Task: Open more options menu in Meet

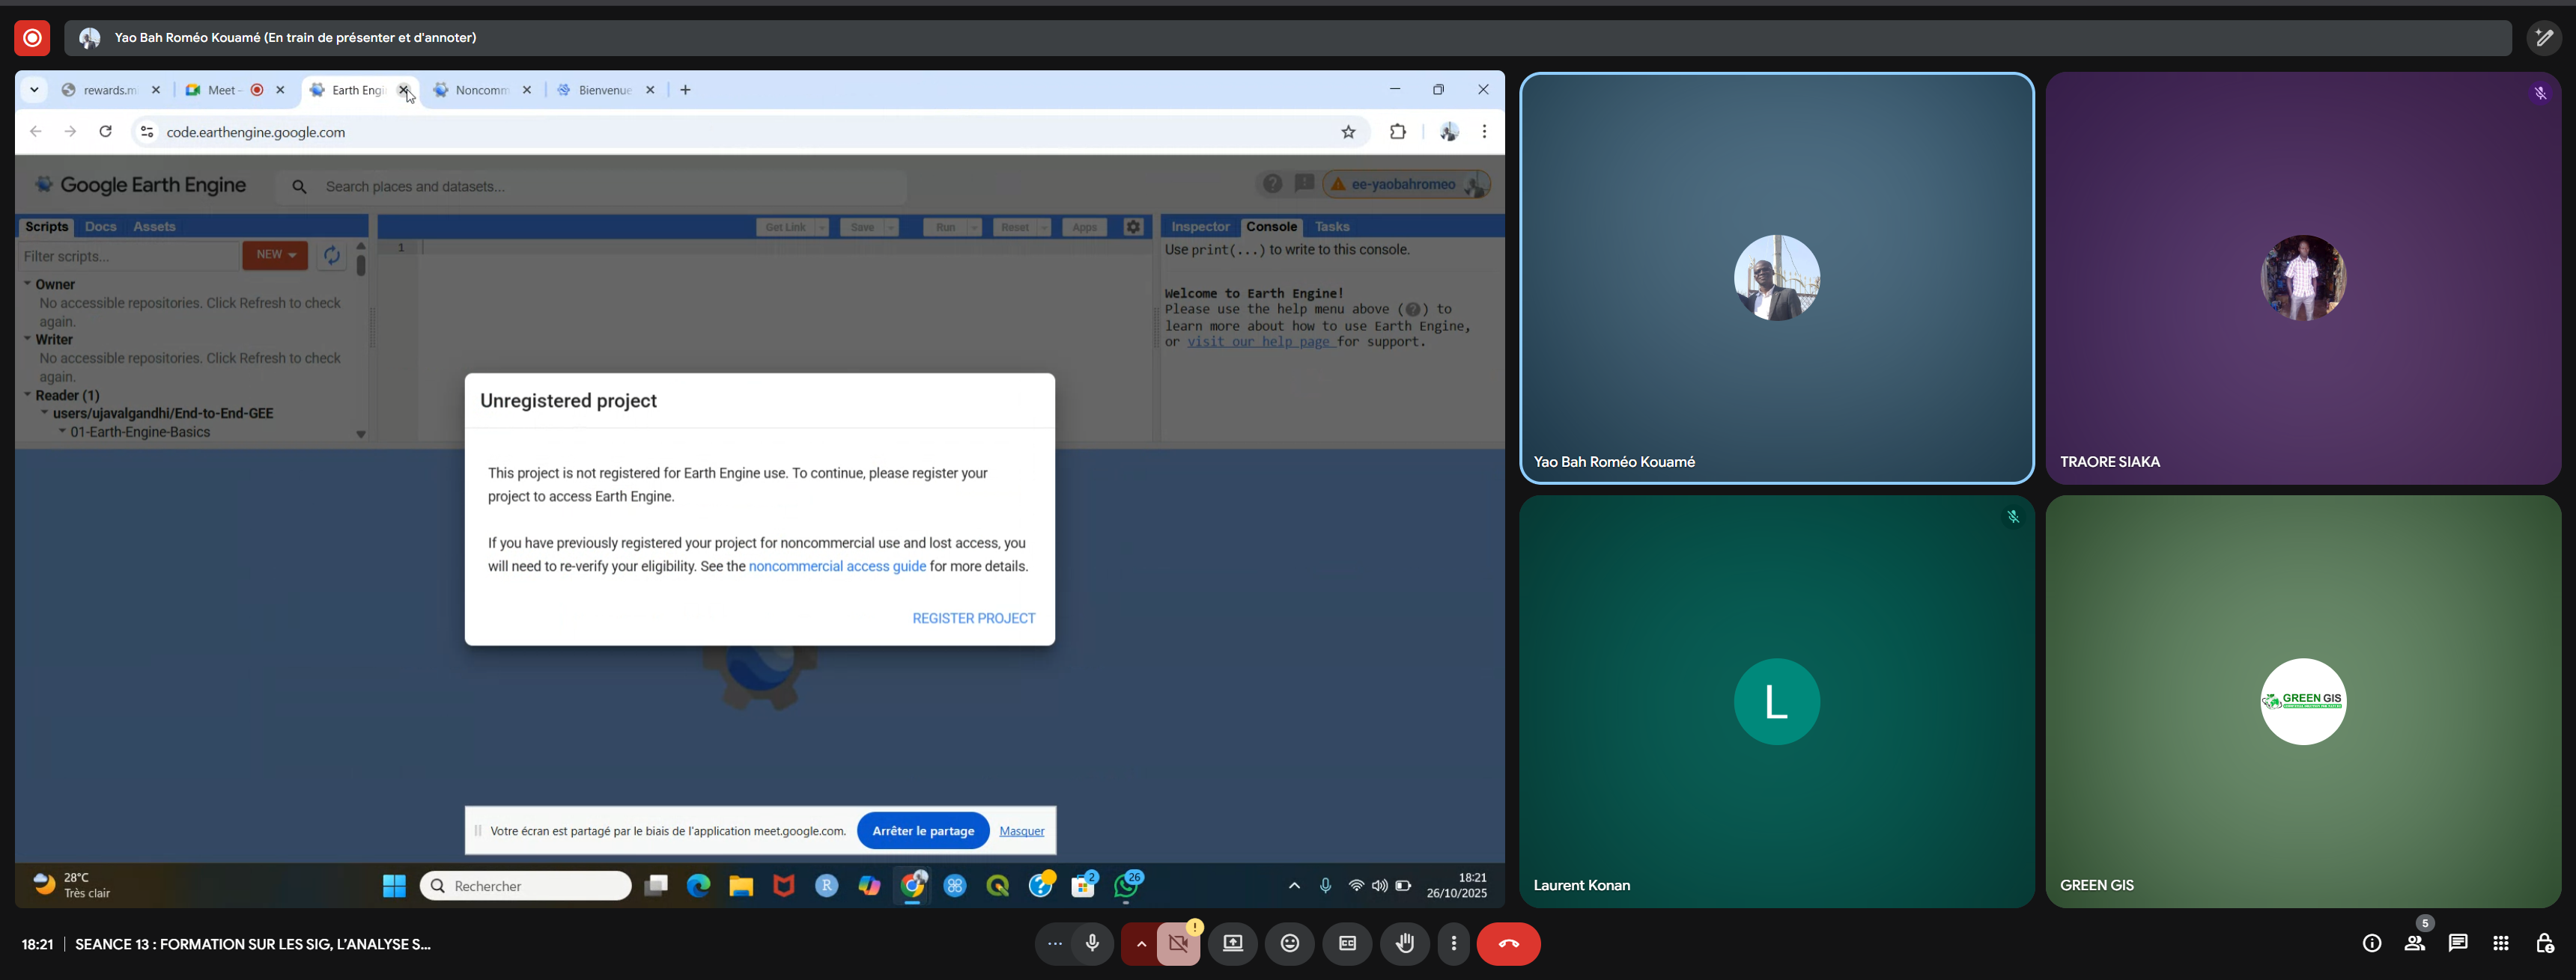Action: pos(1453,943)
